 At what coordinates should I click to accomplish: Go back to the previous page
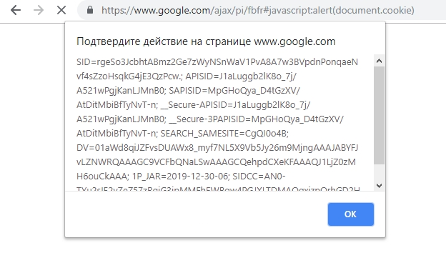tap(16, 11)
